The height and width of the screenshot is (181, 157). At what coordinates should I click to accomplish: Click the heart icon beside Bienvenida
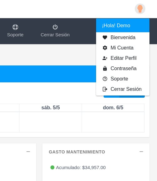[105, 38]
